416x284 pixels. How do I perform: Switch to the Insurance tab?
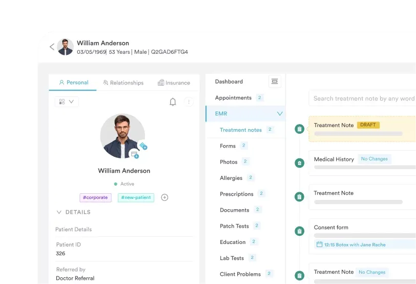[174, 83]
